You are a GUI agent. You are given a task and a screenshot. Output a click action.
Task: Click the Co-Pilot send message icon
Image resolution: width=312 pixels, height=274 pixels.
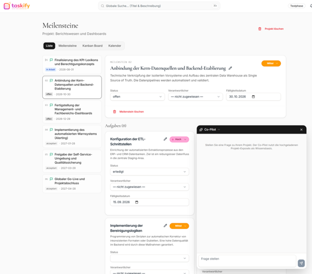click(x=301, y=263)
